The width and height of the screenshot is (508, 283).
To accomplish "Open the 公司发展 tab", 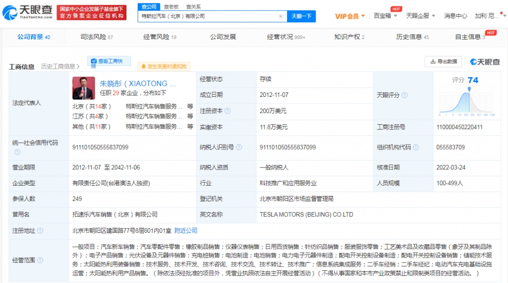I will coord(223,37).
